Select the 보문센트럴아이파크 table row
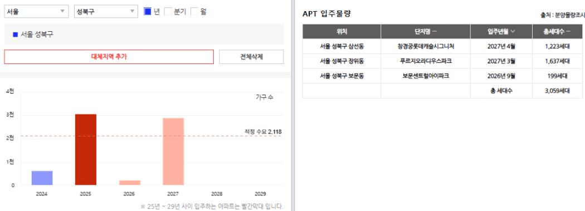Screen dimensions: 585x211 [x=442, y=76]
